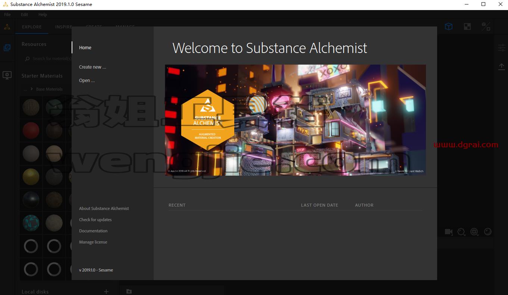This screenshot has height=295, width=508.
Task: Click the welcome banner artwork image
Action: [x=295, y=120]
